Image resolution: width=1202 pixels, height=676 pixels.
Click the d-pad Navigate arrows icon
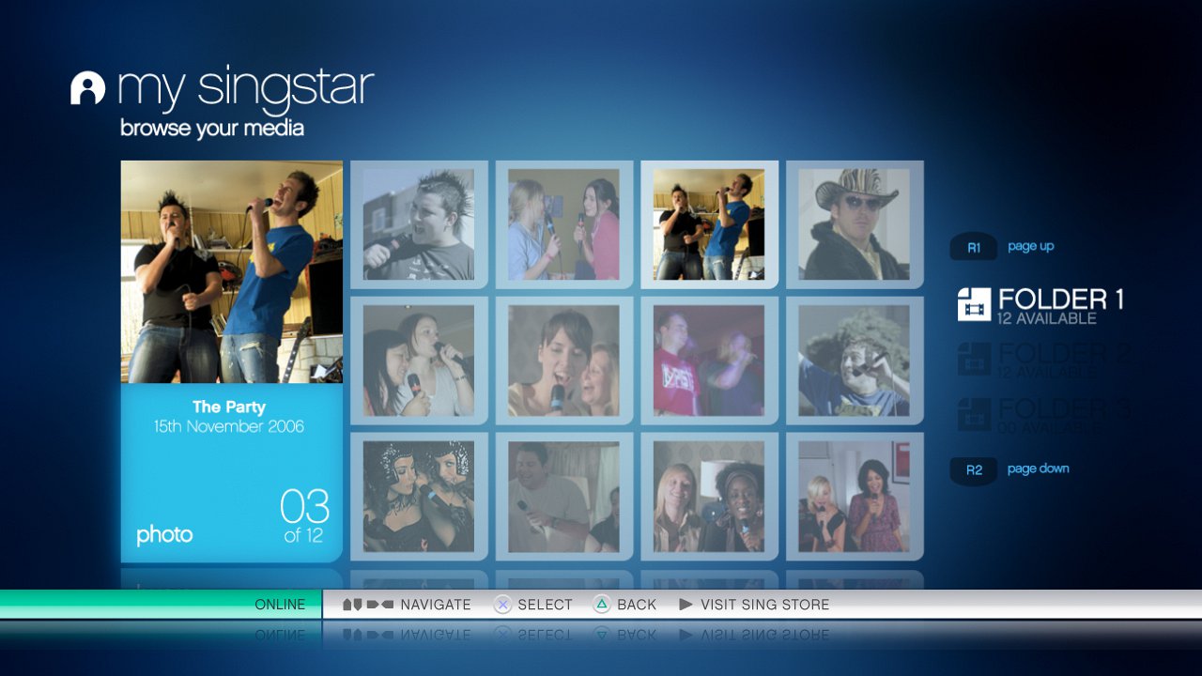click(x=367, y=605)
